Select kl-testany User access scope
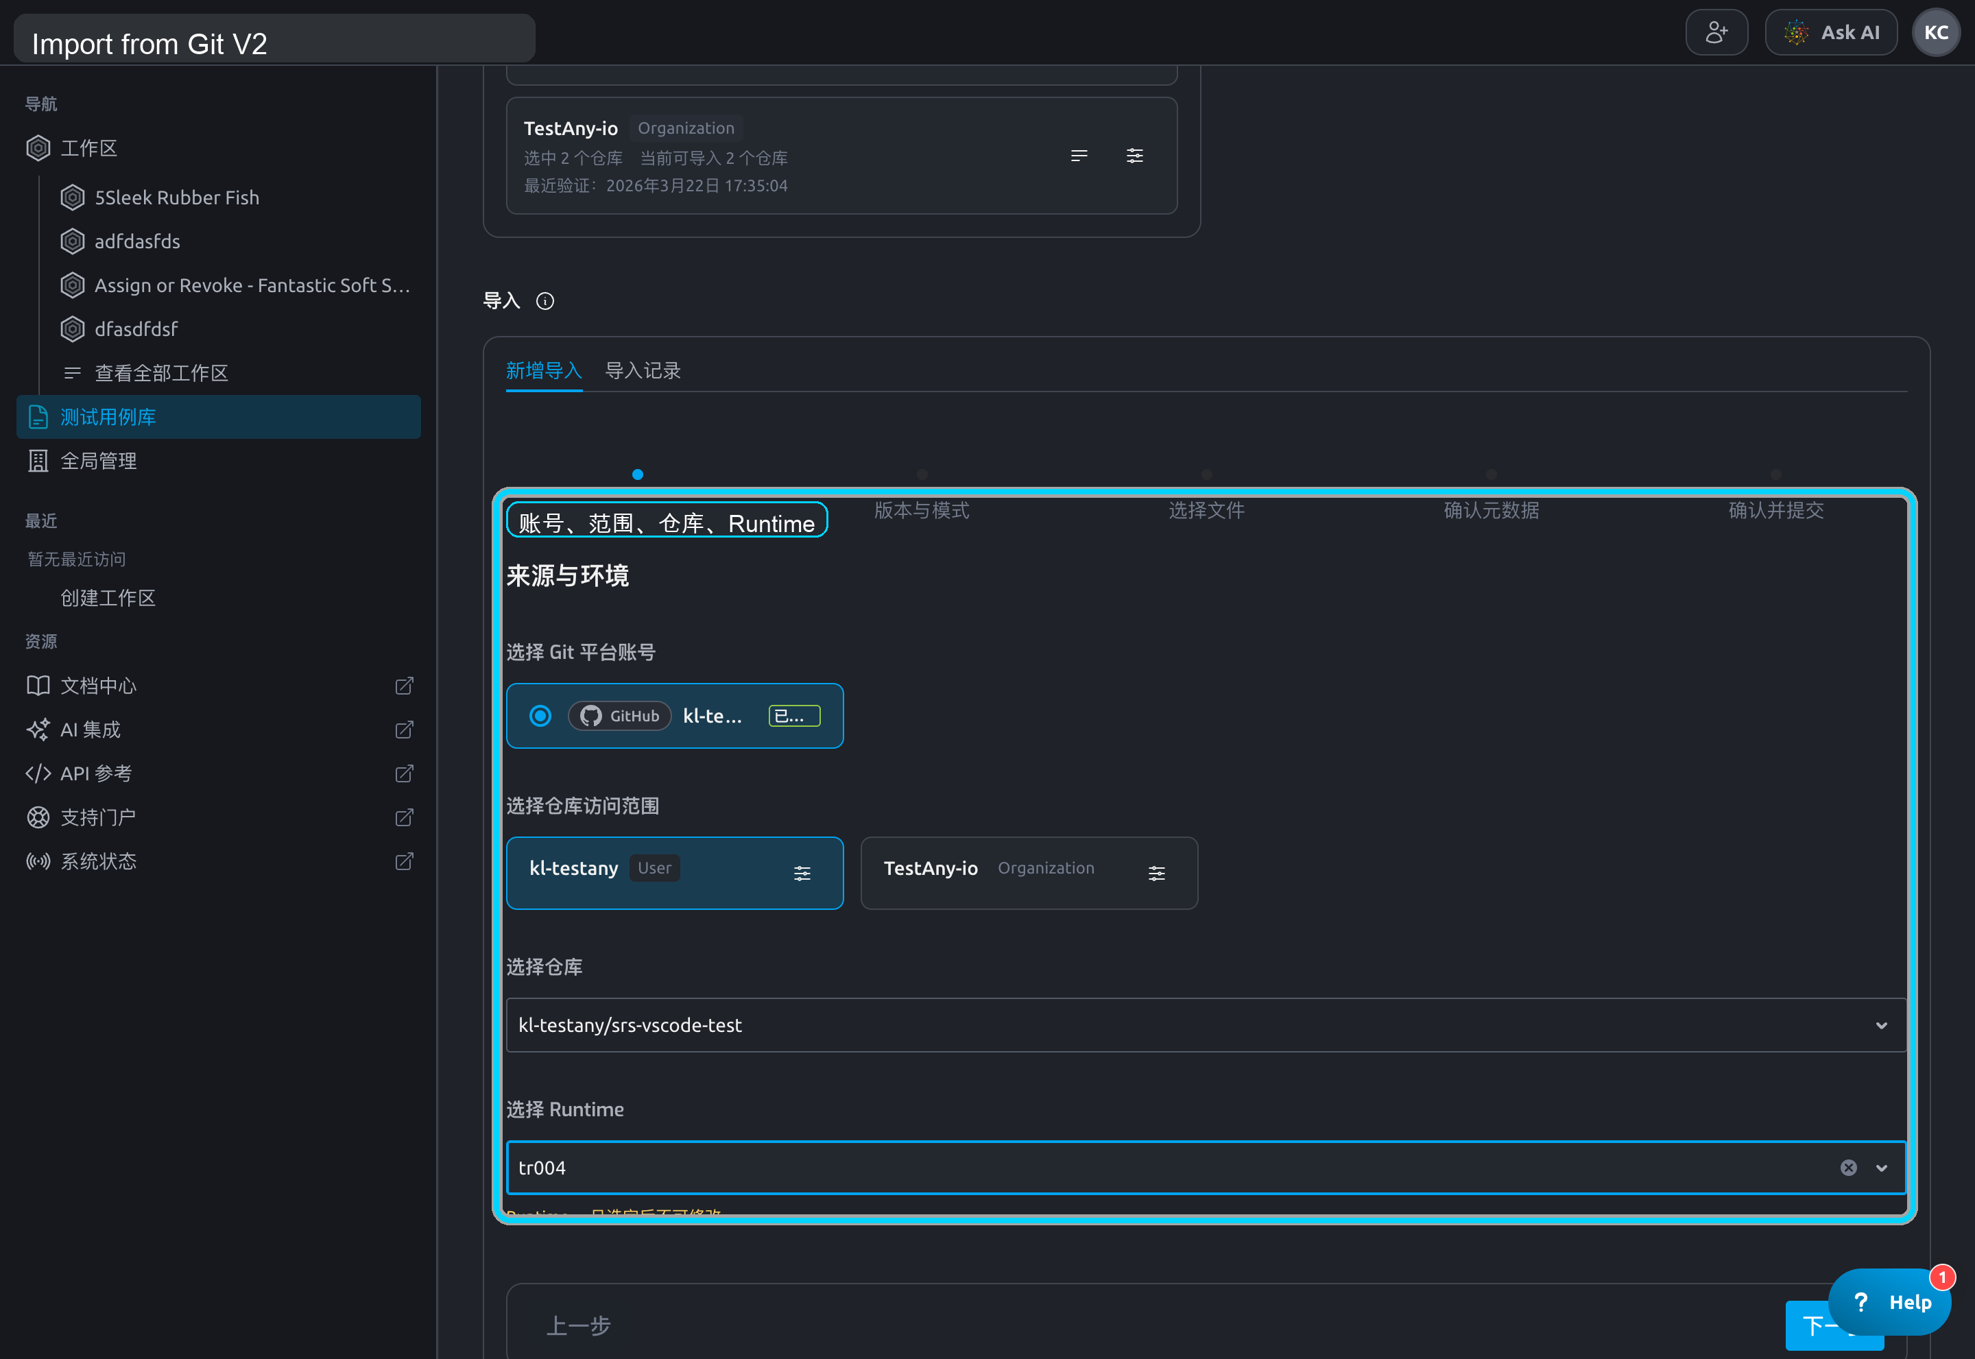 tap(675, 873)
